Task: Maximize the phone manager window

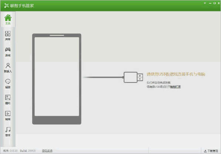Action: tap(214, 3)
